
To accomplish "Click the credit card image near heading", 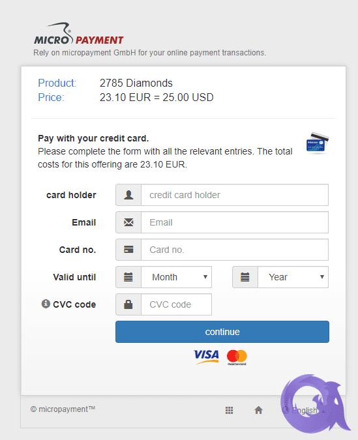I will pyautogui.click(x=318, y=143).
